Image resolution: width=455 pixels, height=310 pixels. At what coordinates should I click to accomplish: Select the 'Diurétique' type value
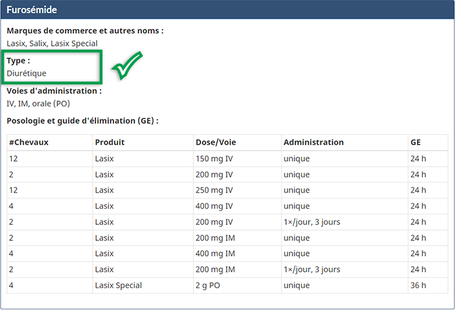26,73
